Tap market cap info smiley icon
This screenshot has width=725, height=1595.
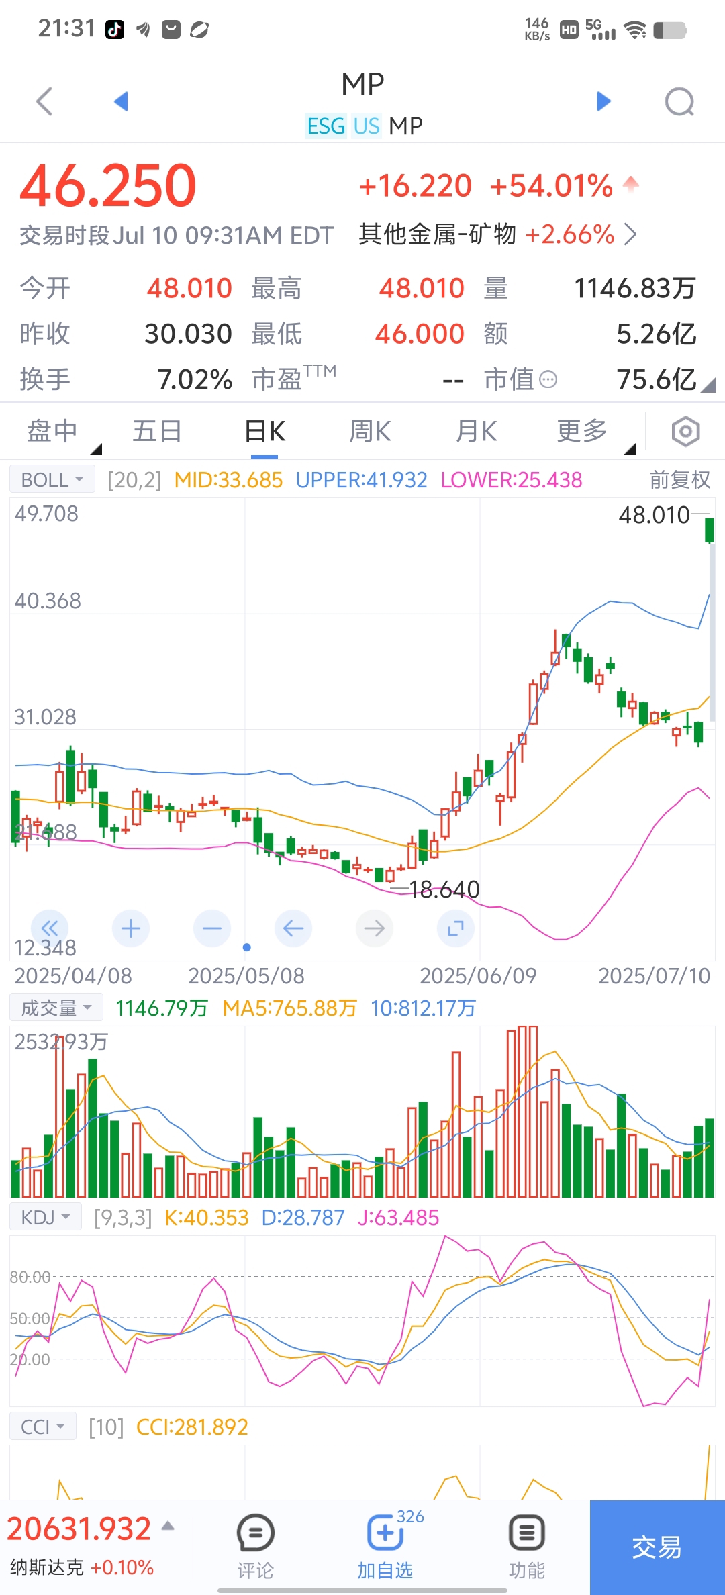pyautogui.click(x=548, y=380)
